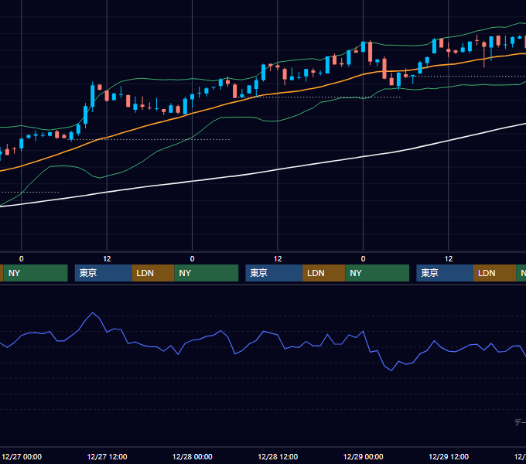Image resolution: width=526 pixels, height=464 pixels.
Task: Click the 12/28 12:00 date label
Action: [278, 456]
